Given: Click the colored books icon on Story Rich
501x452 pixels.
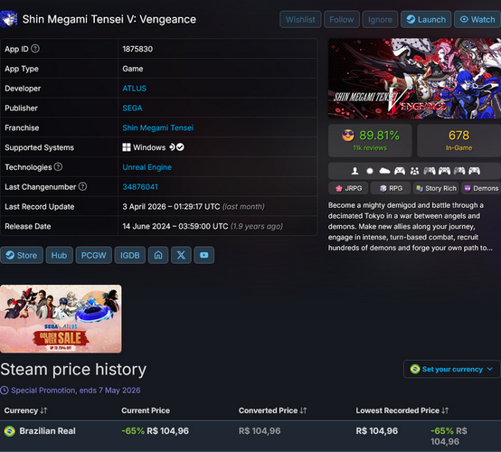Looking at the screenshot, I should point(420,188).
